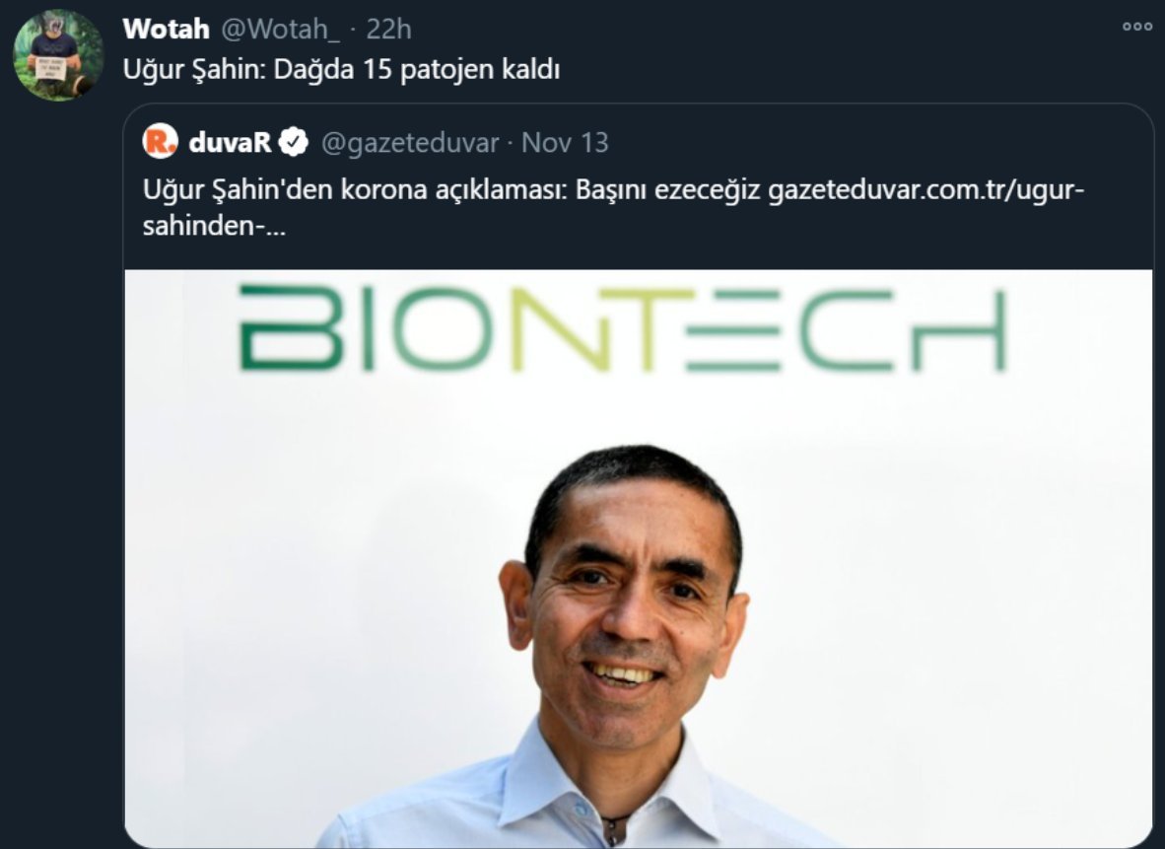
Task: Open the gazeteduvar.com.tr article link
Action: (926, 190)
